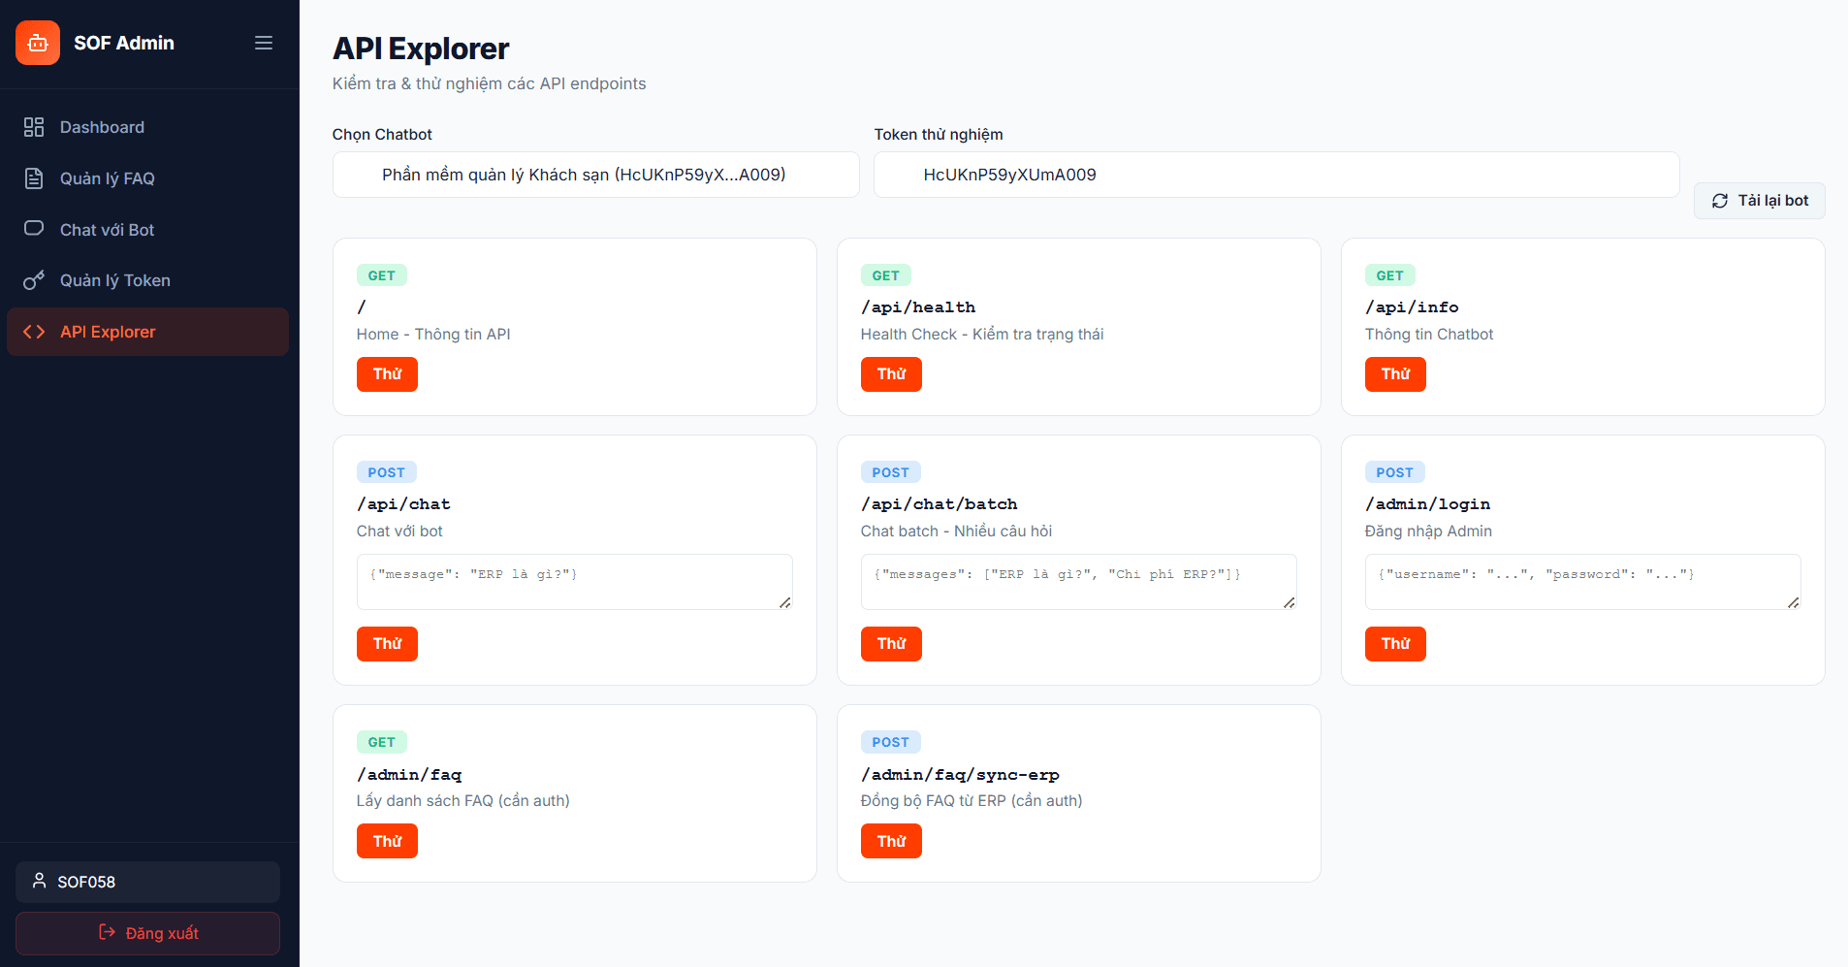This screenshot has width=1848, height=967.
Task: Click the refresh icon on Tải lại bot
Action: pyautogui.click(x=1720, y=201)
